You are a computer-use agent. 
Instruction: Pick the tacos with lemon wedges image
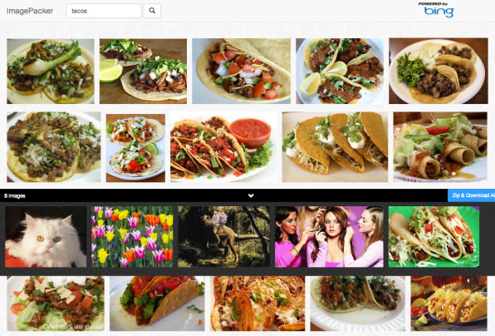(x=340, y=72)
